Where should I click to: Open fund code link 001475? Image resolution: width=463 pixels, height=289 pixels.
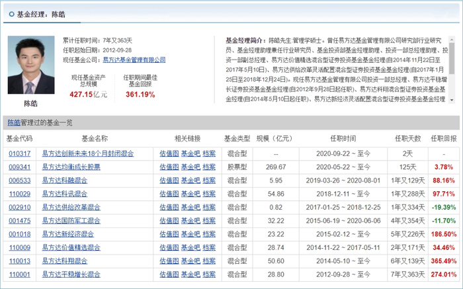point(19,221)
